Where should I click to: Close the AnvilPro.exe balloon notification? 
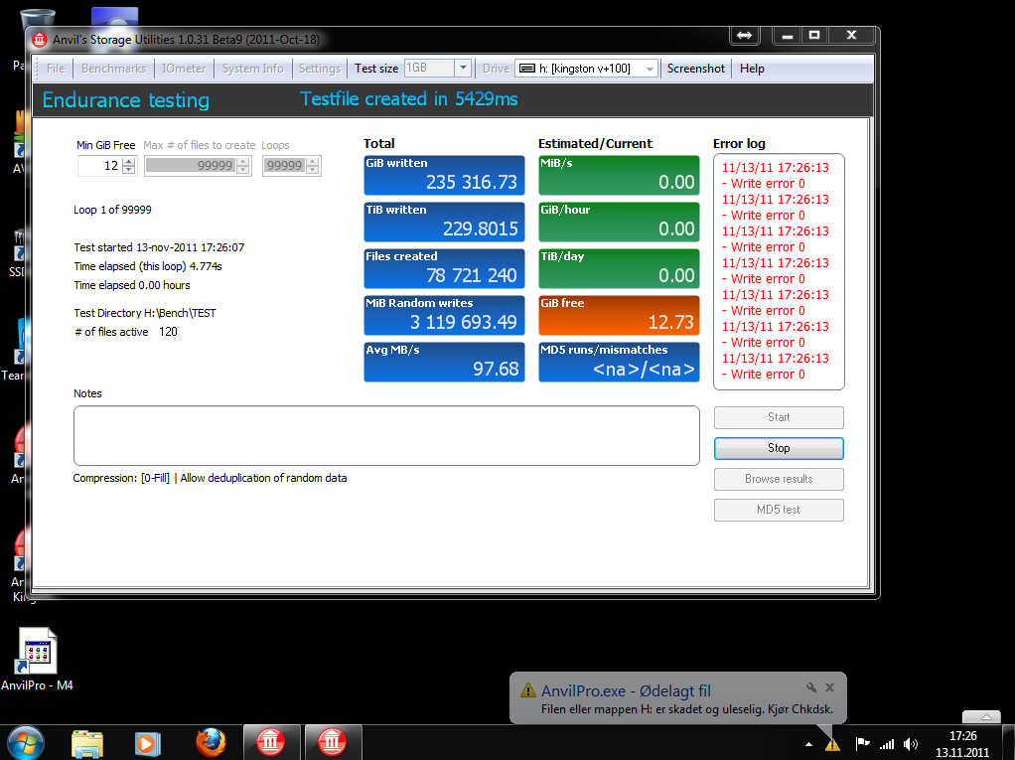click(830, 687)
